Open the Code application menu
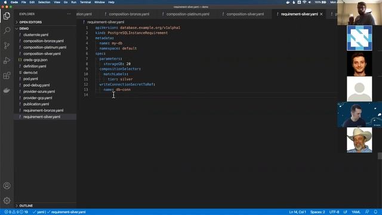 click(x=14, y=2)
